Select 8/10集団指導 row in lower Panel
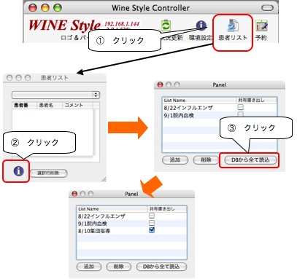 [131, 231]
